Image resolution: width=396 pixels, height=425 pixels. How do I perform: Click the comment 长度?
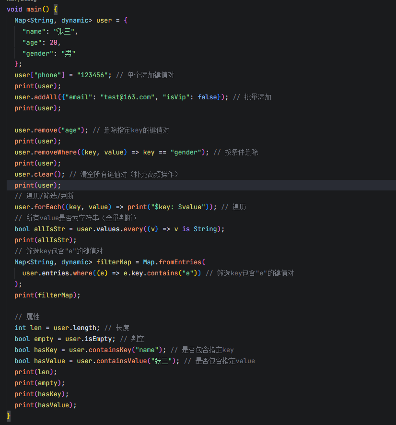[x=117, y=328]
